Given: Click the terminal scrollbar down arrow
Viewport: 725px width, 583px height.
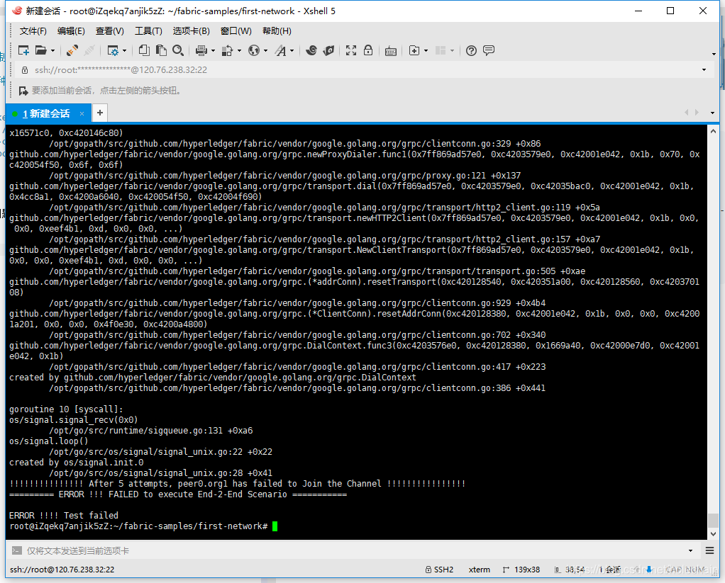Looking at the screenshot, I should point(713,533).
